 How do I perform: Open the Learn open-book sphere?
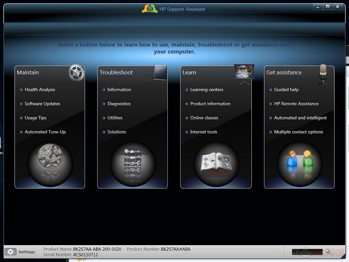pyautogui.click(x=216, y=164)
